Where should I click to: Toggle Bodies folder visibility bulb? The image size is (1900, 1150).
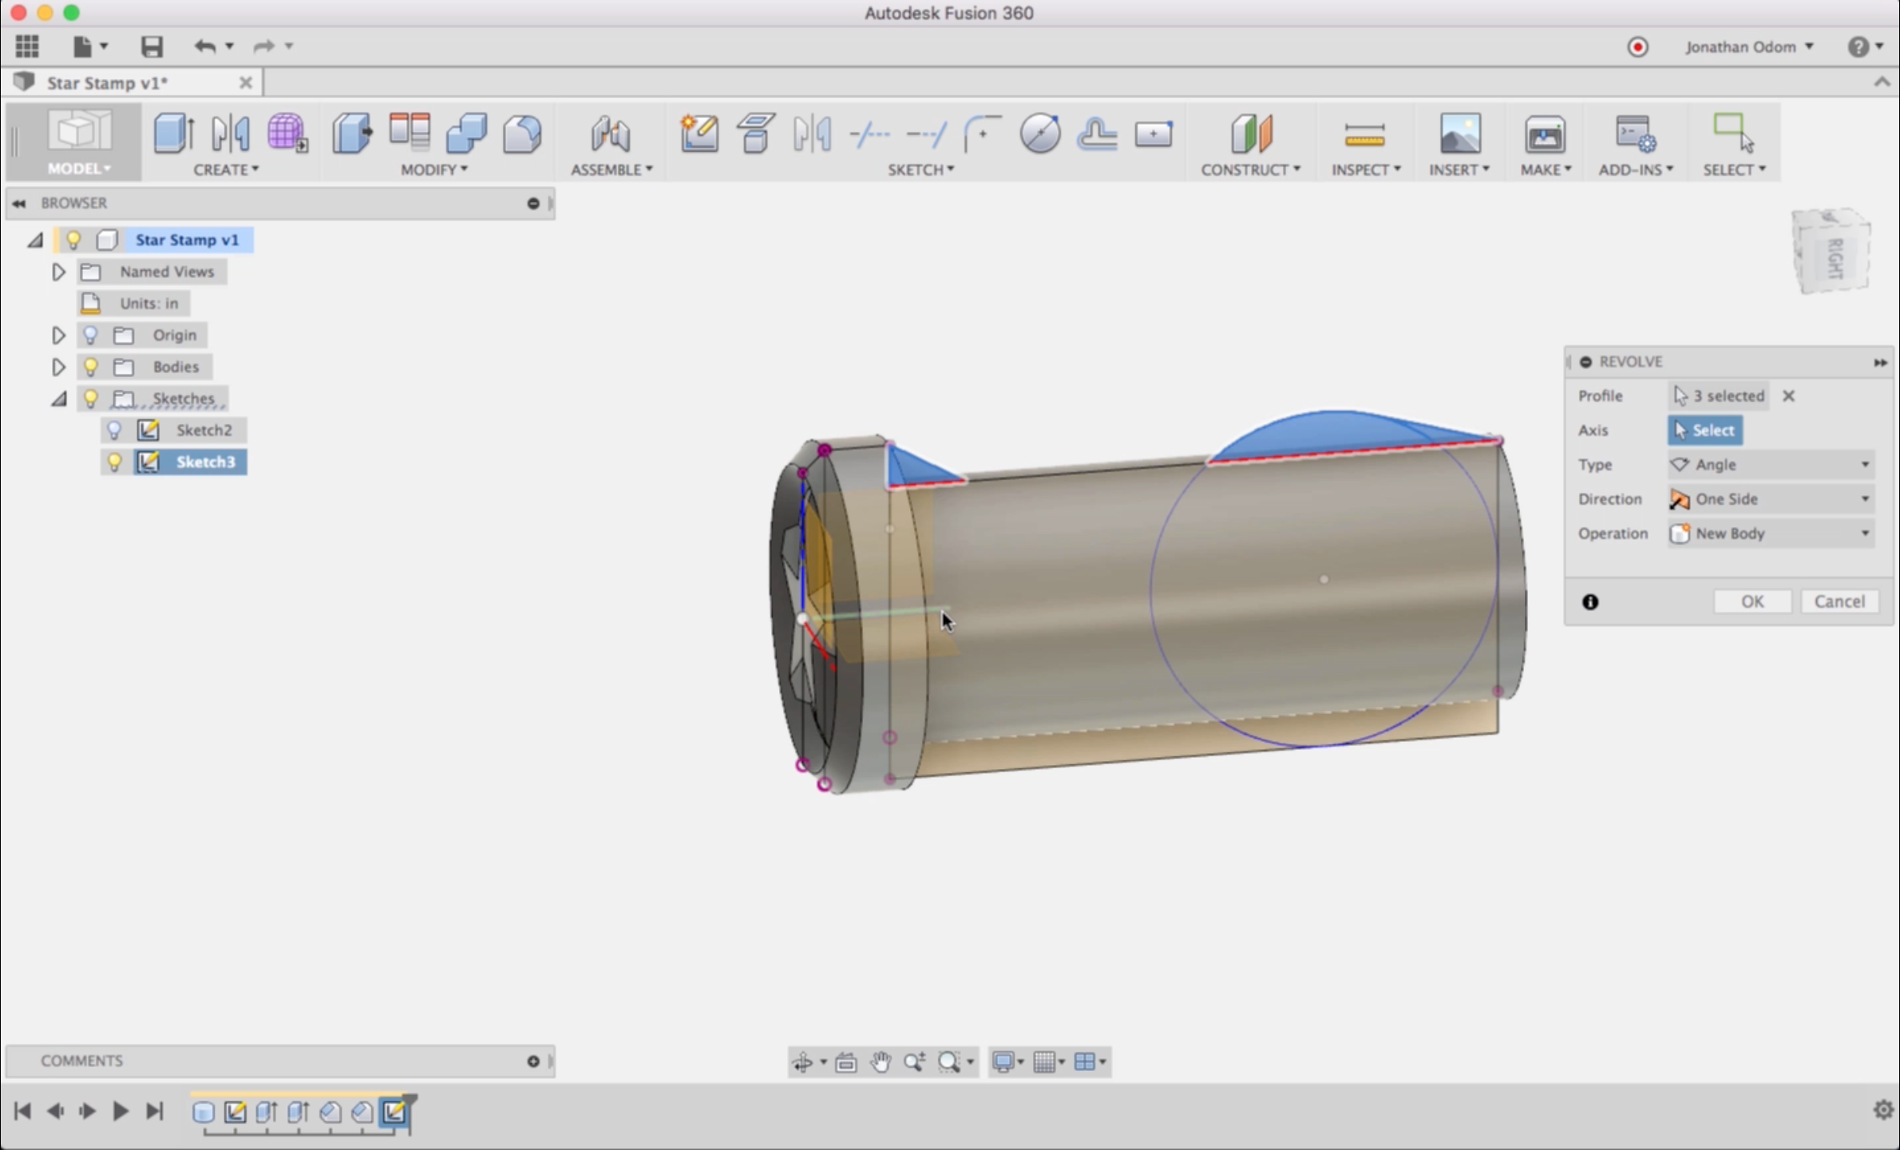pyautogui.click(x=90, y=367)
